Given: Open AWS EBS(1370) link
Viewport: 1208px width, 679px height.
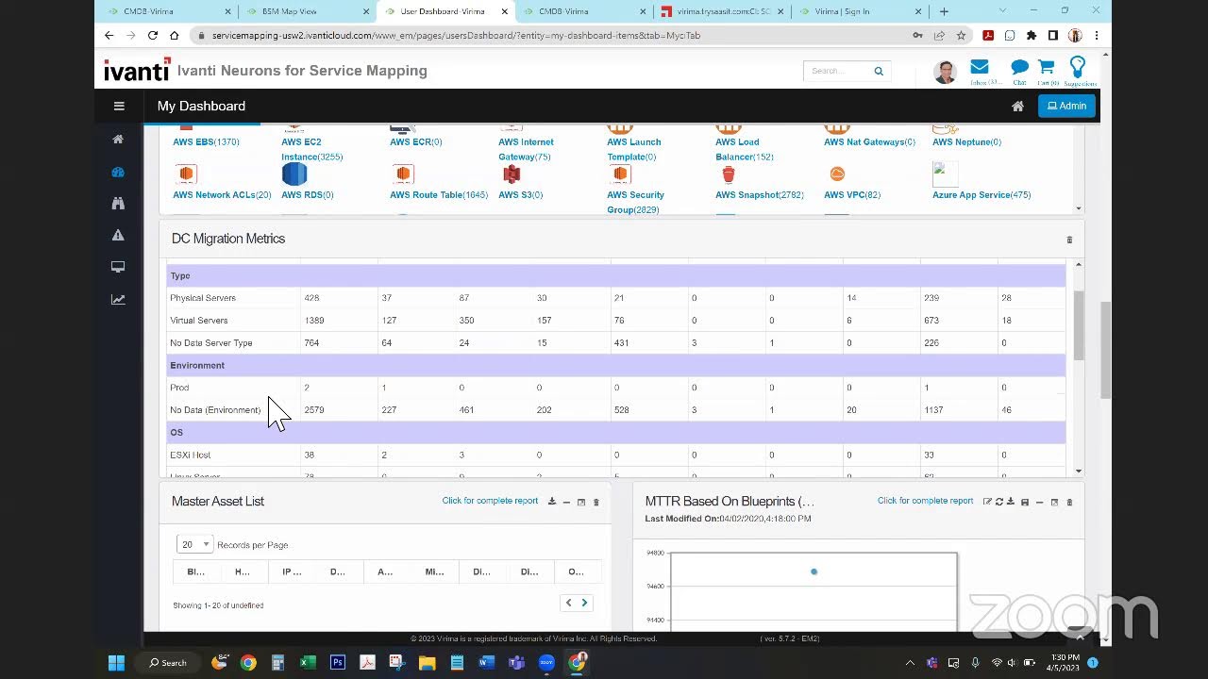Looking at the screenshot, I should coord(206,142).
